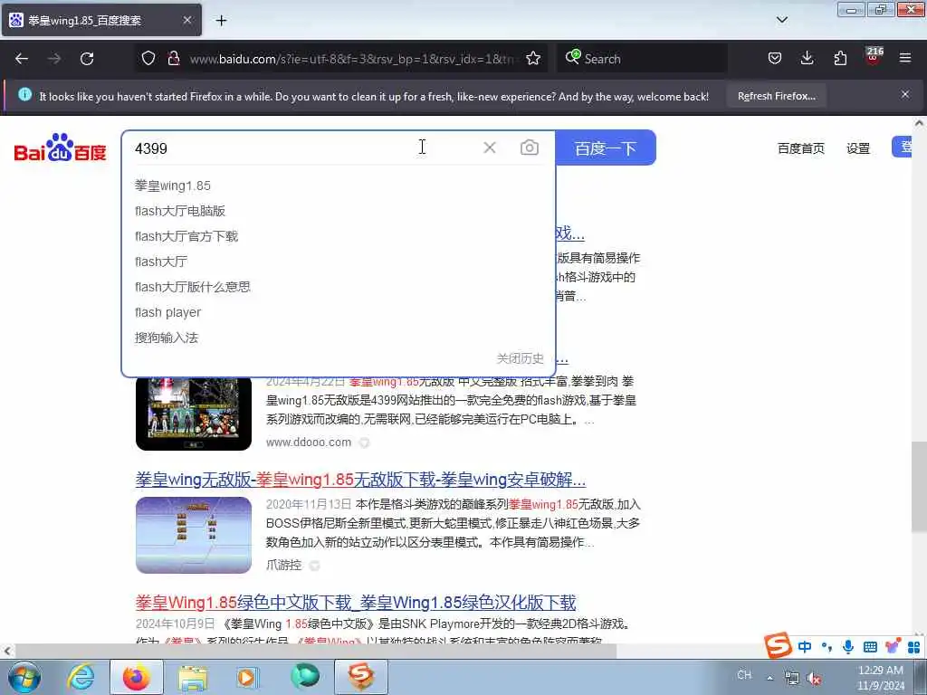927x695 pixels.
Task: Switch to Firefox taskbar button
Action: [136, 677]
